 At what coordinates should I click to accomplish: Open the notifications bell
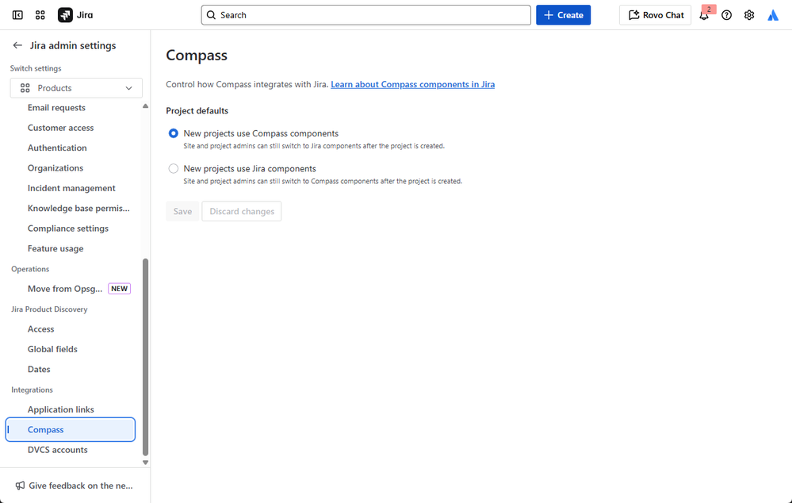click(x=704, y=15)
